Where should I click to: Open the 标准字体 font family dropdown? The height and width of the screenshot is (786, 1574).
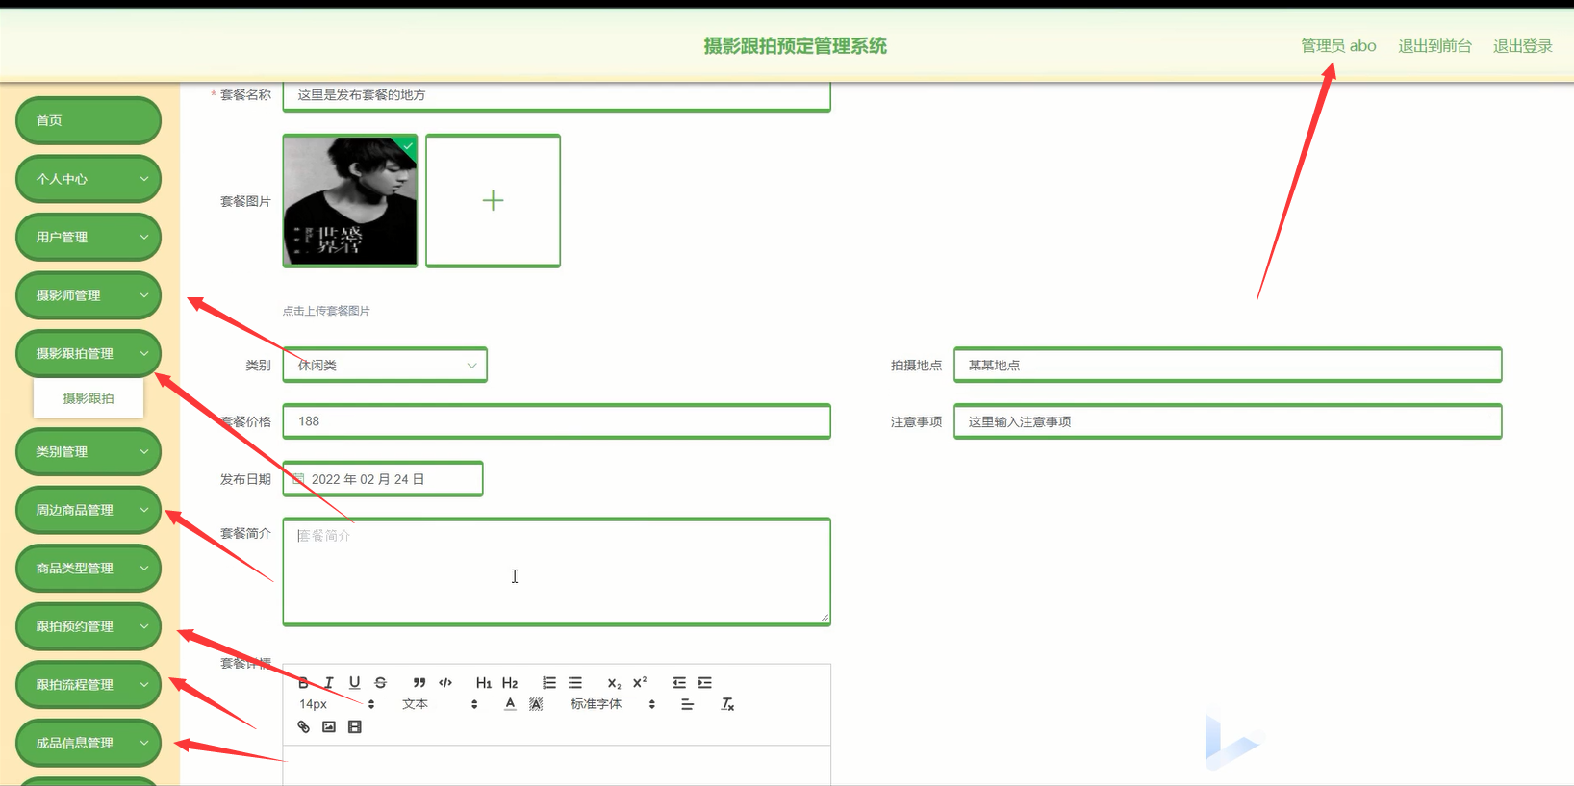coord(613,704)
